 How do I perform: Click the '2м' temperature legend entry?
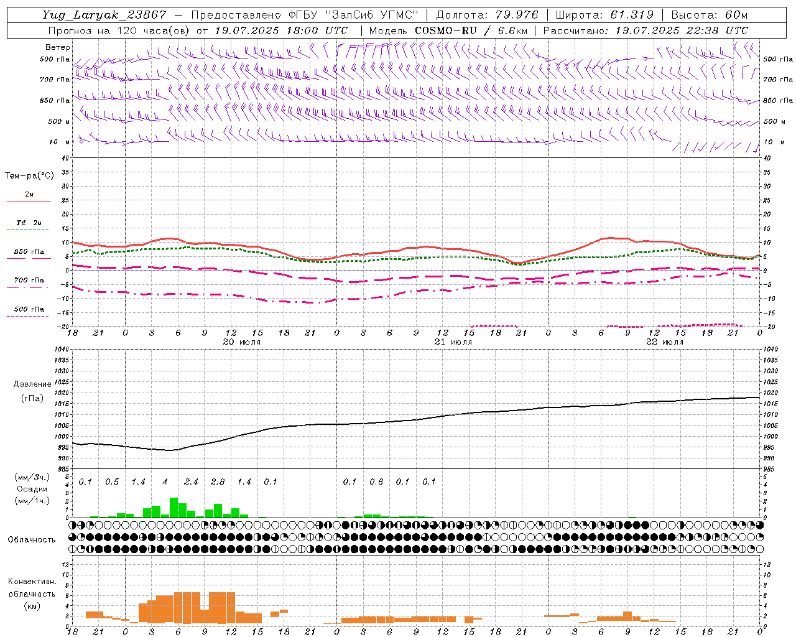coord(29,194)
